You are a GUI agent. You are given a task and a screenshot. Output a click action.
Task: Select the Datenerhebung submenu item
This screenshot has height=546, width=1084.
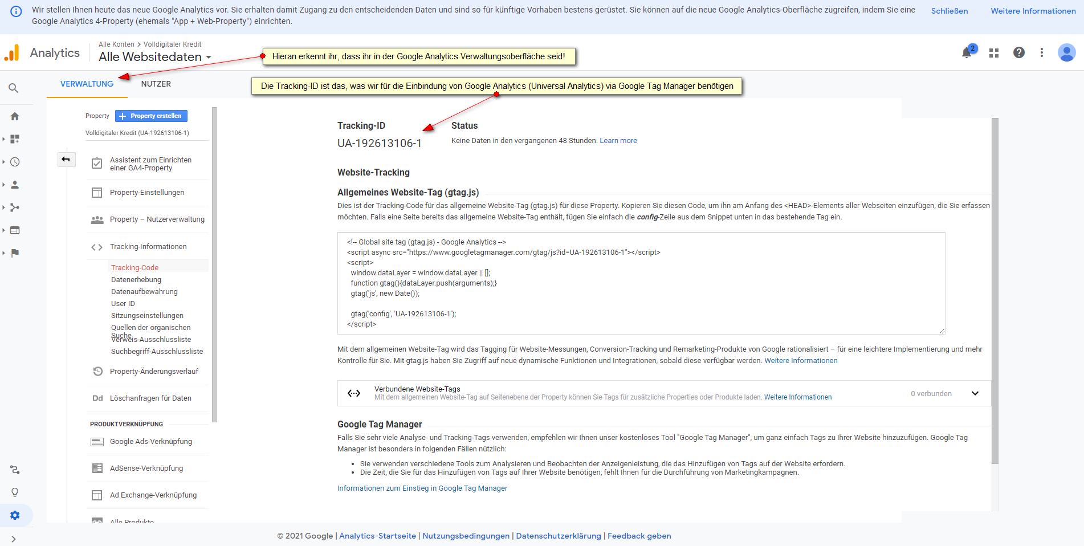pos(136,280)
